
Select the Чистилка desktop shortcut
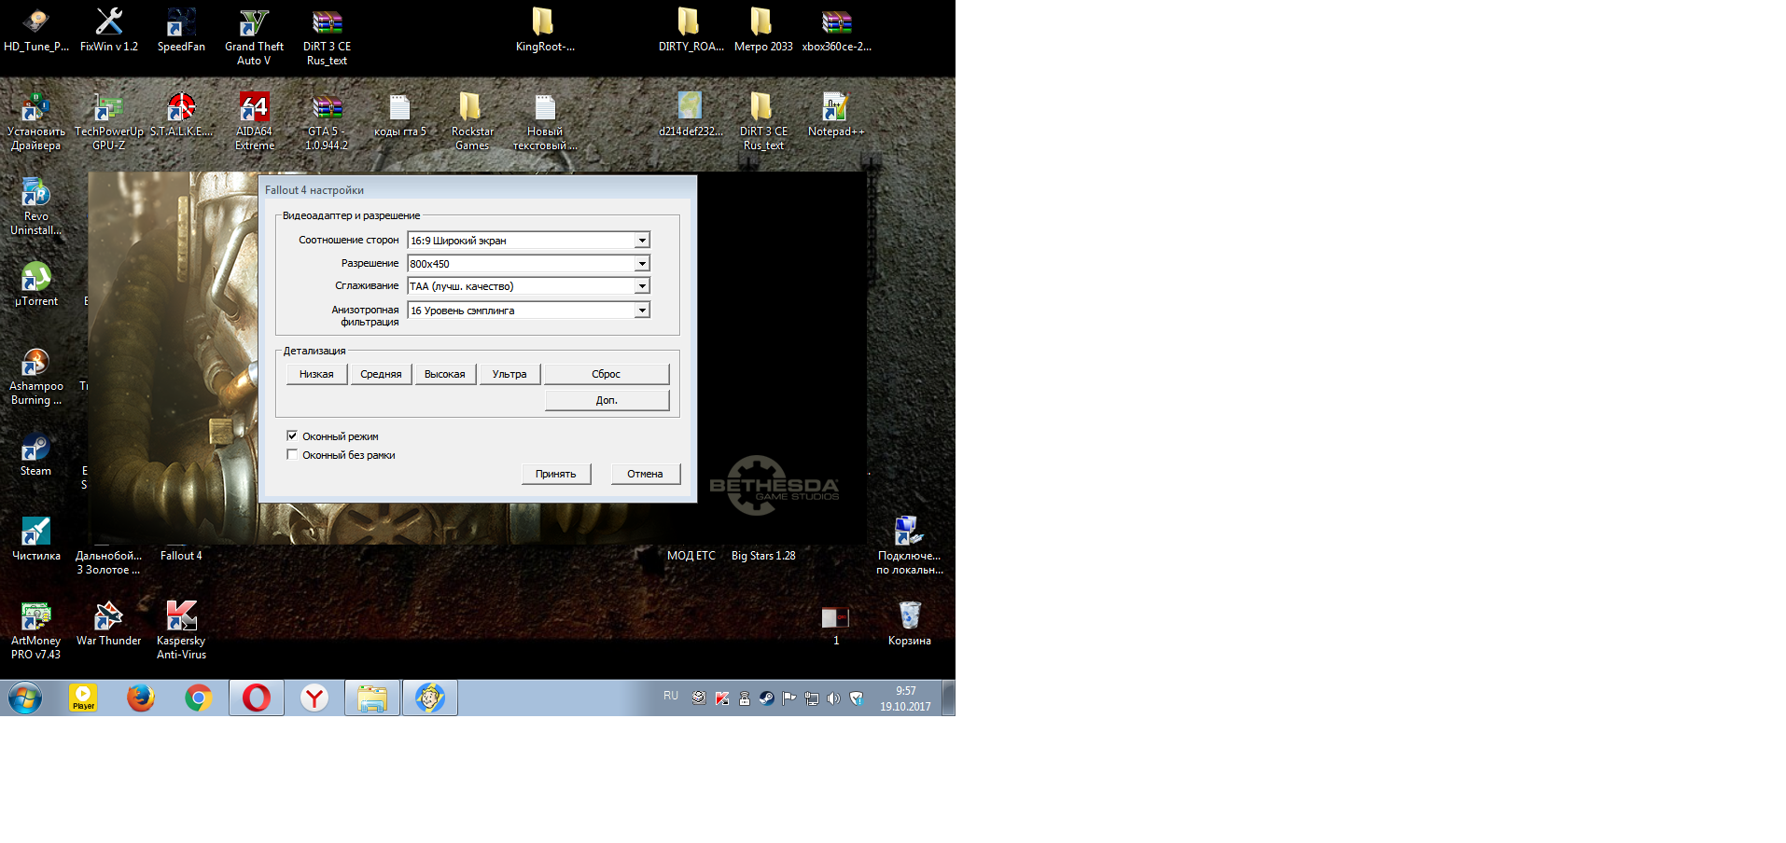pyautogui.click(x=36, y=539)
